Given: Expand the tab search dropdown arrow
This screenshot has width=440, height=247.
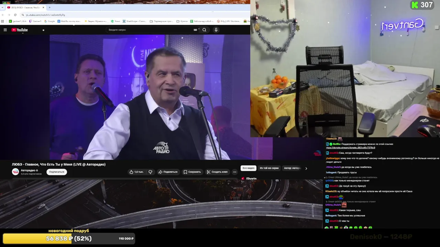Looking at the screenshot, I should (3, 7).
